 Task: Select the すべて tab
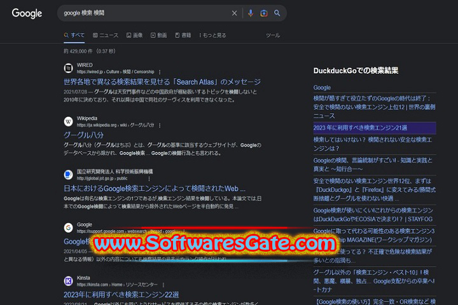coord(74,36)
